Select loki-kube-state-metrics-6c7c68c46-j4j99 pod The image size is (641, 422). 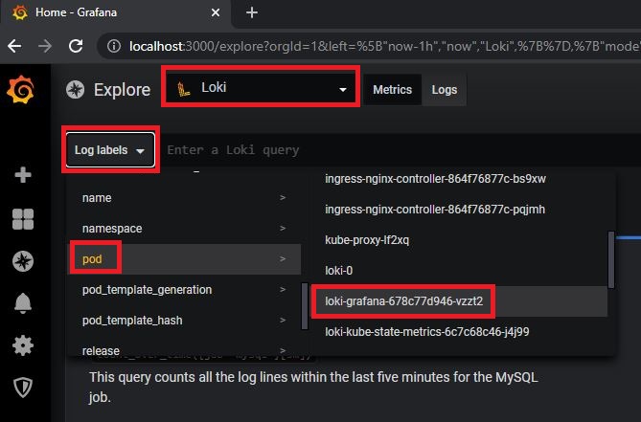(459, 331)
